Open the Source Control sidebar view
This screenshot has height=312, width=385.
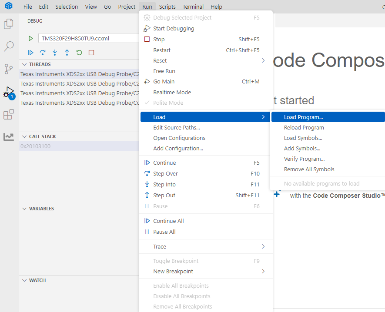9,69
